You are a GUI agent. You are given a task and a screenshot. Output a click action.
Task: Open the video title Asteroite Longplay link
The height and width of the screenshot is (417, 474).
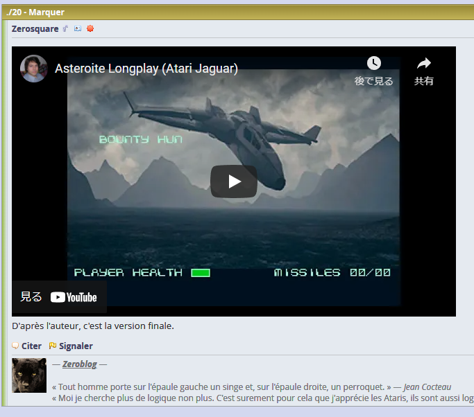point(146,69)
